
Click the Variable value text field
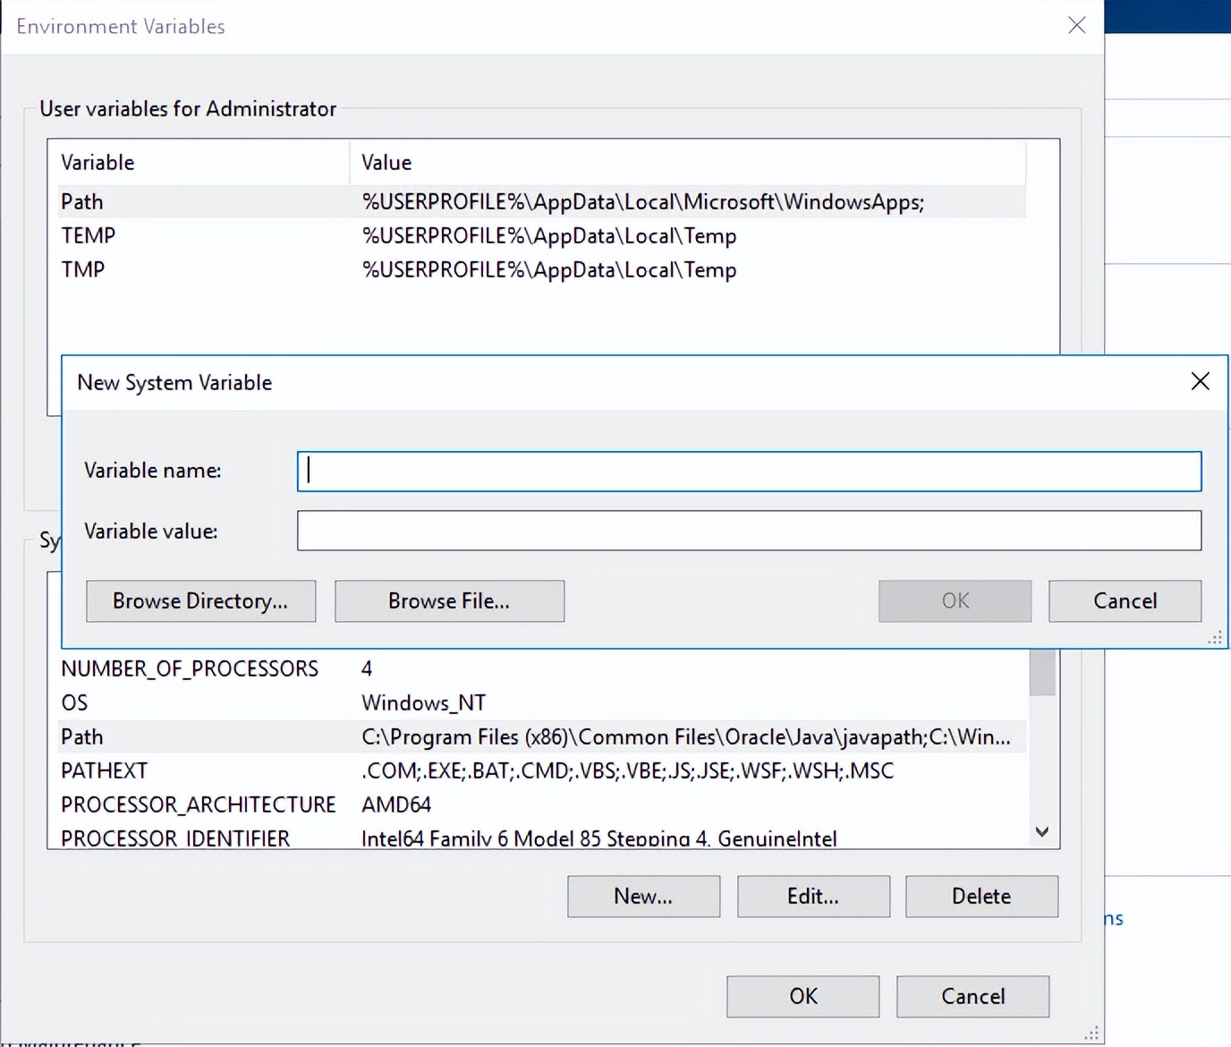click(749, 531)
